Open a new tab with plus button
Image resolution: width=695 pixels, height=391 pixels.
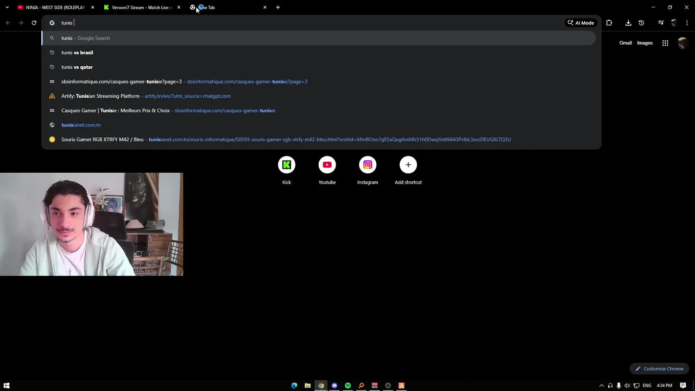(x=278, y=7)
